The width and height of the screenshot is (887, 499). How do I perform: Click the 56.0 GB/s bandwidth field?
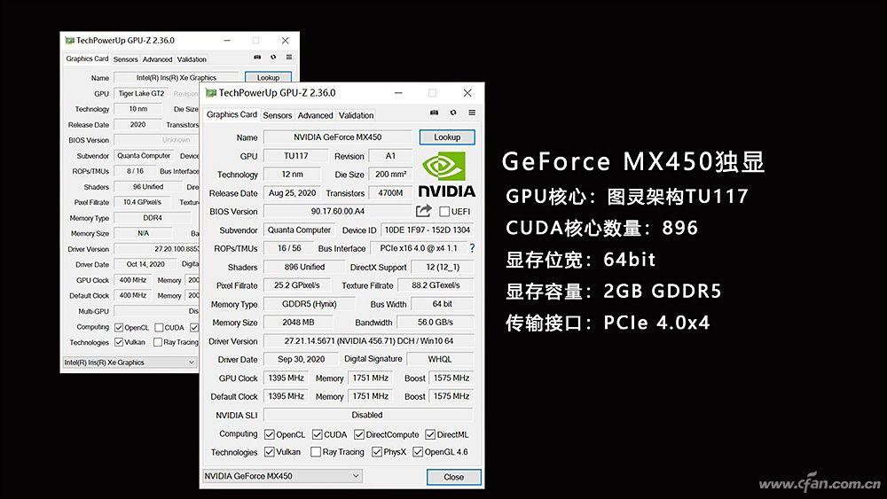(x=435, y=322)
